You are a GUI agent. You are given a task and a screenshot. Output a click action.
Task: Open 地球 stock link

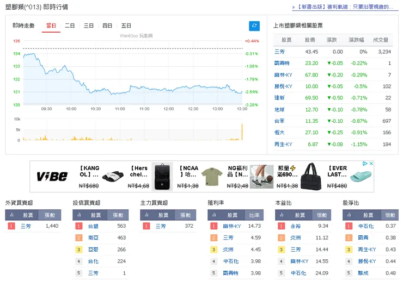click(279, 110)
